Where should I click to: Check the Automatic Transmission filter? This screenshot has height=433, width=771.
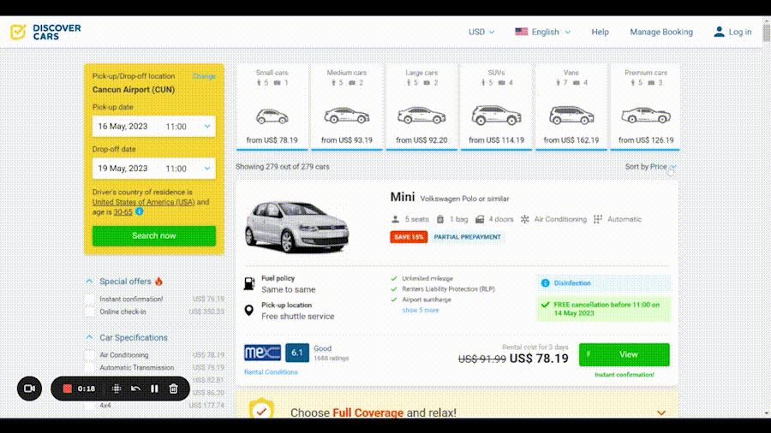89,368
